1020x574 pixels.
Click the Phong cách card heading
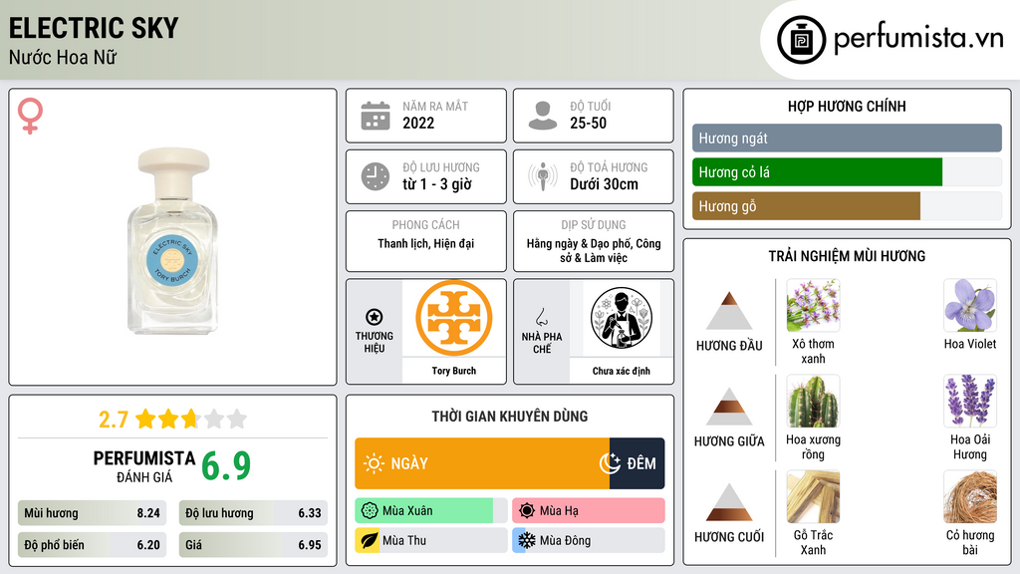click(425, 224)
